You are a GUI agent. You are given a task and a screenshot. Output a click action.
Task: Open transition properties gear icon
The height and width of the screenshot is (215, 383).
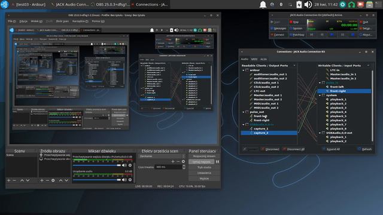(x=183, y=161)
